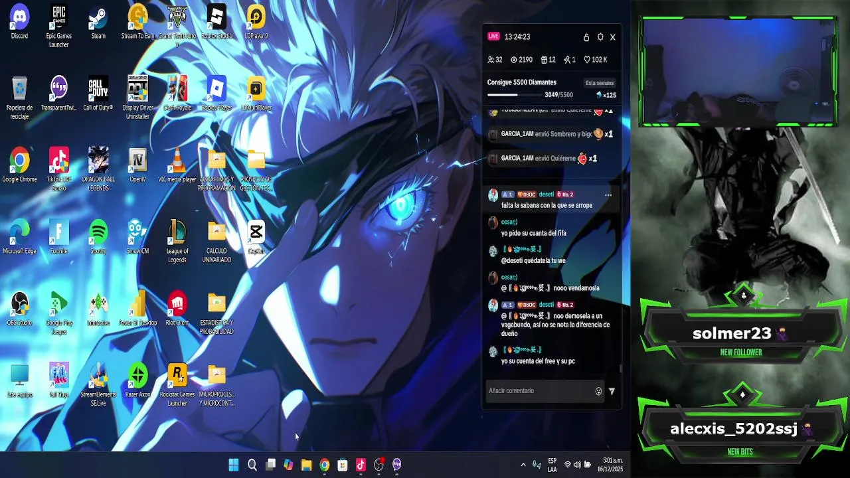
Task: Click the views counter showing 2190
Action: pyautogui.click(x=521, y=60)
